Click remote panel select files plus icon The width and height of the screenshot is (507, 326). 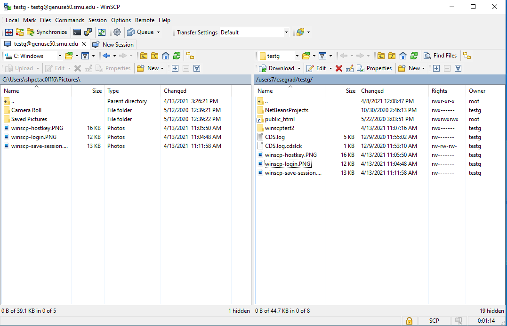436,68
